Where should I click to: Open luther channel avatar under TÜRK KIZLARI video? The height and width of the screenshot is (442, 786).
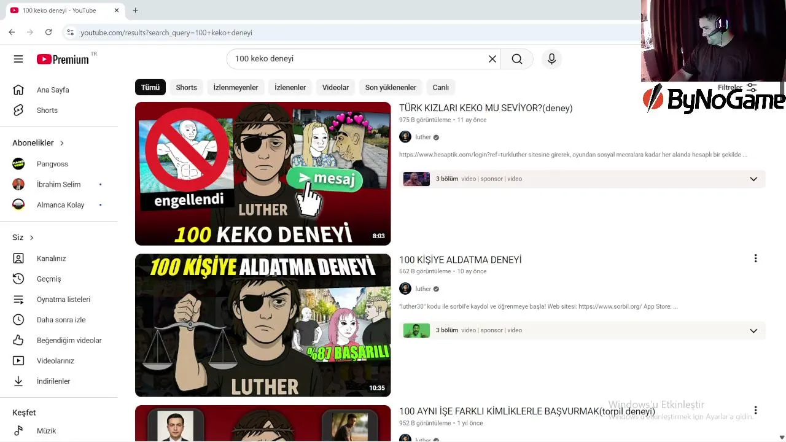tap(405, 137)
